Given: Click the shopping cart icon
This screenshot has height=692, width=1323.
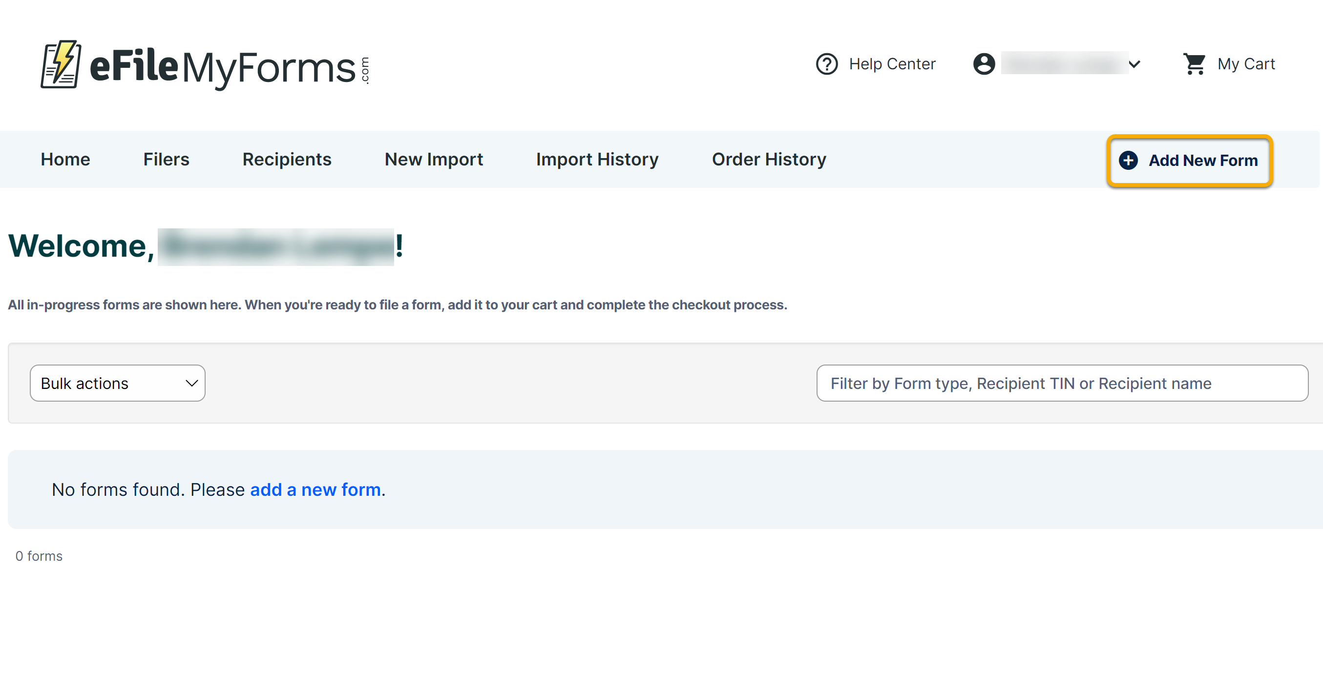Looking at the screenshot, I should click(x=1194, y=64).
